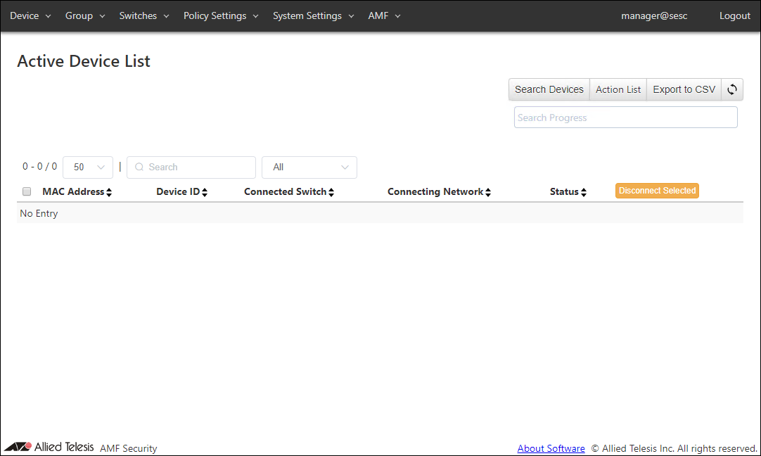Viewport: 761px width, 456px height.
Task: Open the AMF menu
Action: click(x=384, y=15)
